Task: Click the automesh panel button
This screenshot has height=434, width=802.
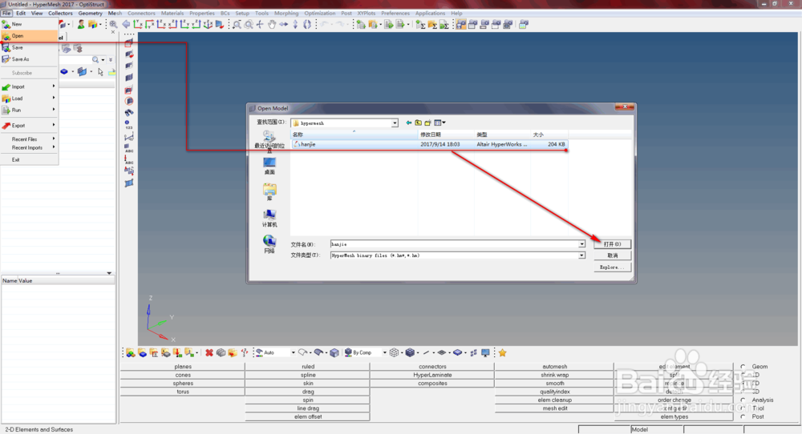Action: pyautogui.click(x=554, y=367)
